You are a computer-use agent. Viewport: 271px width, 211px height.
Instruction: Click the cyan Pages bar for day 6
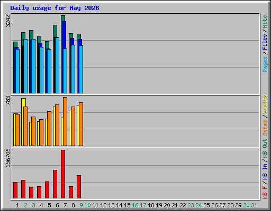click(57, 65)
